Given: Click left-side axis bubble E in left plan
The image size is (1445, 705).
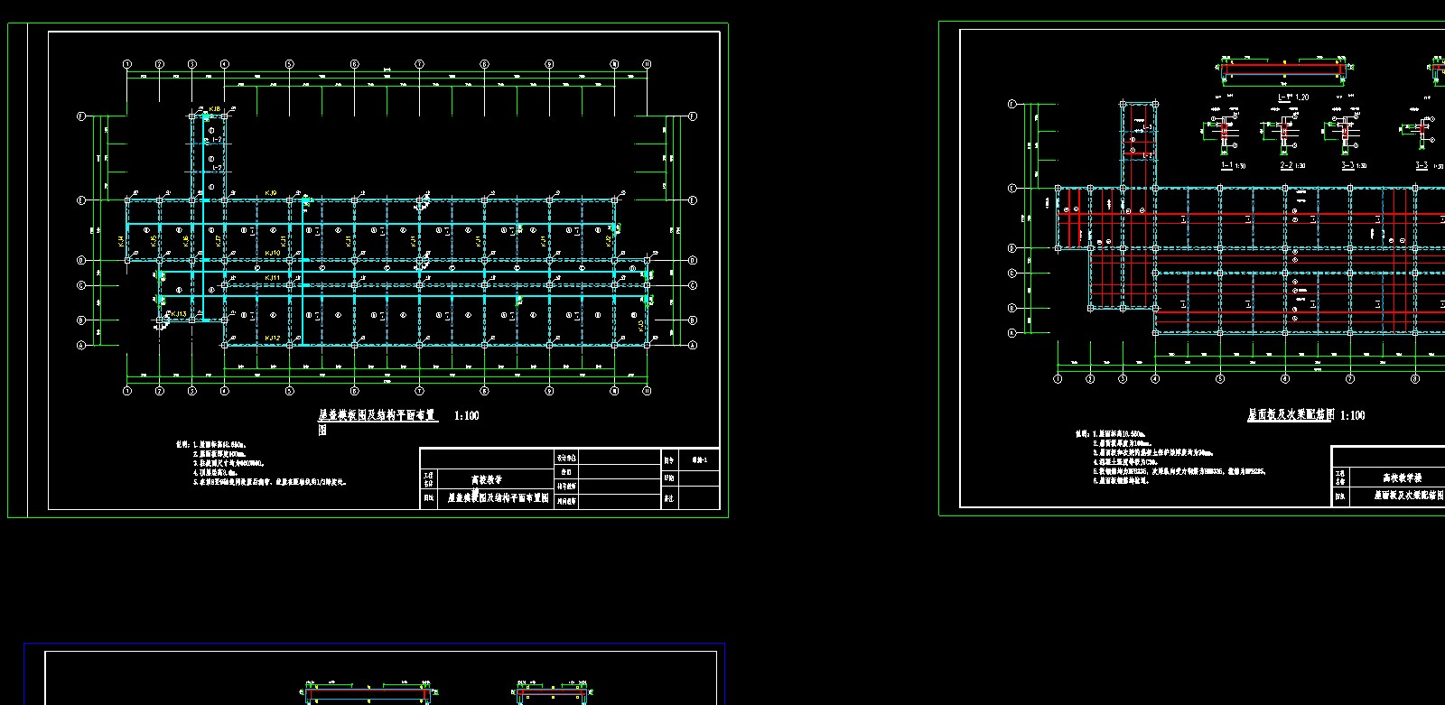Looking at the screenshot, I should pos(81,200).
